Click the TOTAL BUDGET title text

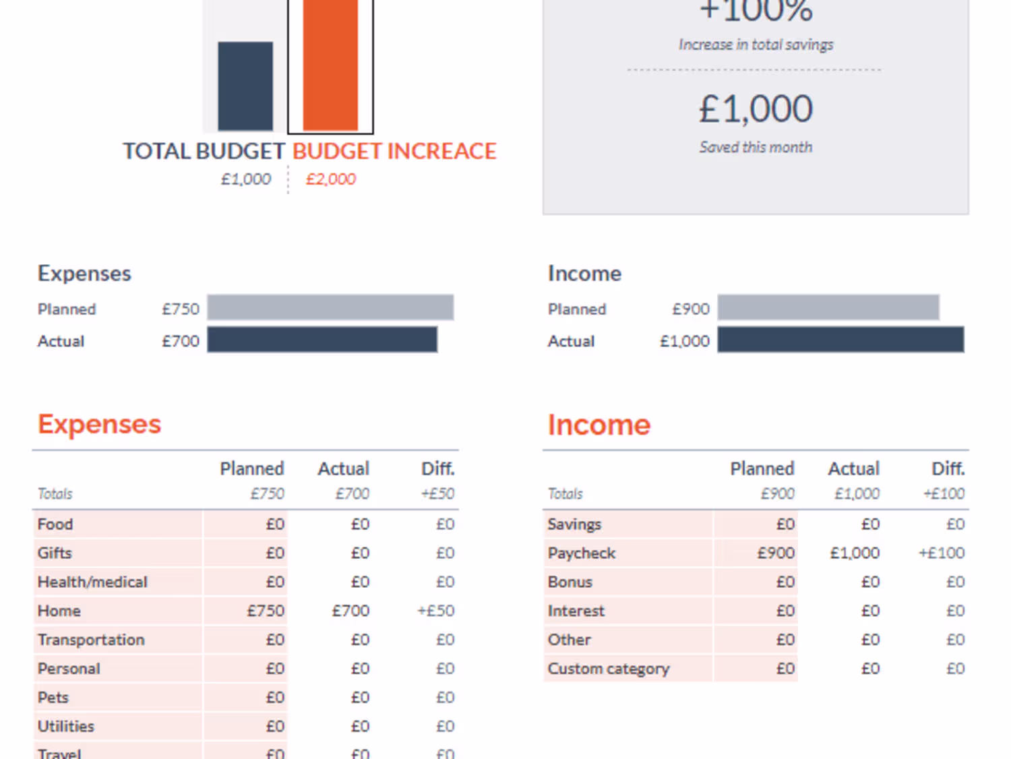pos(204,151)
